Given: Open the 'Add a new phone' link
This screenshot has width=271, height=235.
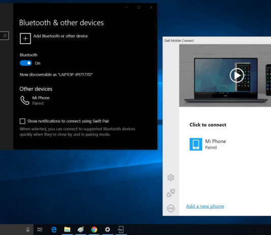Looking at the screenshot, I should click(205, 206).
